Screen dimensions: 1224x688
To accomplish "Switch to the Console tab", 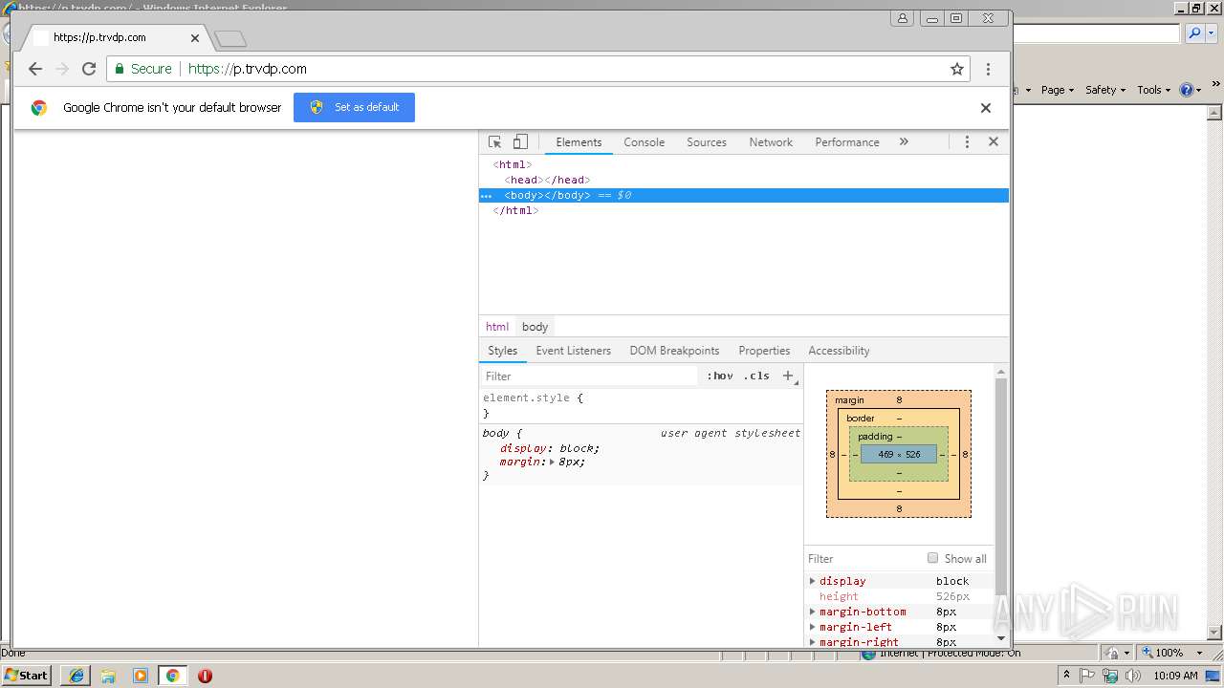I will click(644, 142).
